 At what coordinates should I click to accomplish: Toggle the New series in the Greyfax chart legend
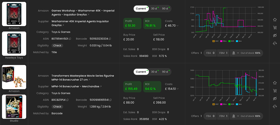pyautogui.click(x=239, y=41)
